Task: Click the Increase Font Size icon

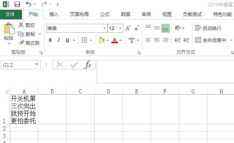Action: click(x=128, y=28)
